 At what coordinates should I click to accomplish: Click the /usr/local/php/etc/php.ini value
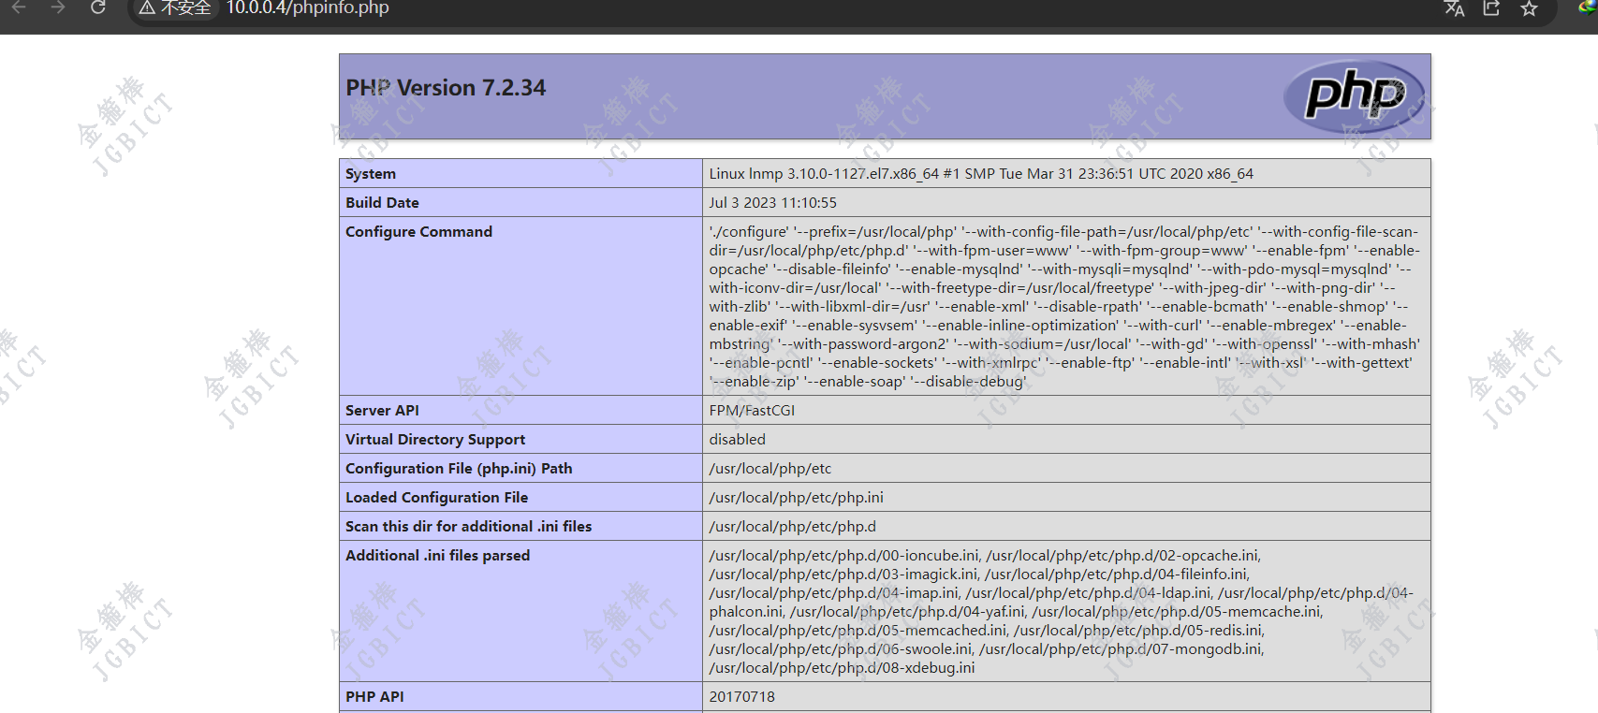click(x=796, y=498)
